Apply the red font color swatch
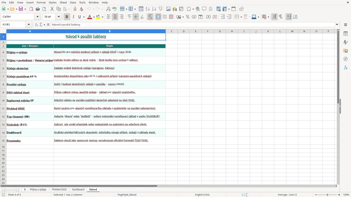Screen dimensions: 351x197 pyautogui.click(x=89, y=17)
